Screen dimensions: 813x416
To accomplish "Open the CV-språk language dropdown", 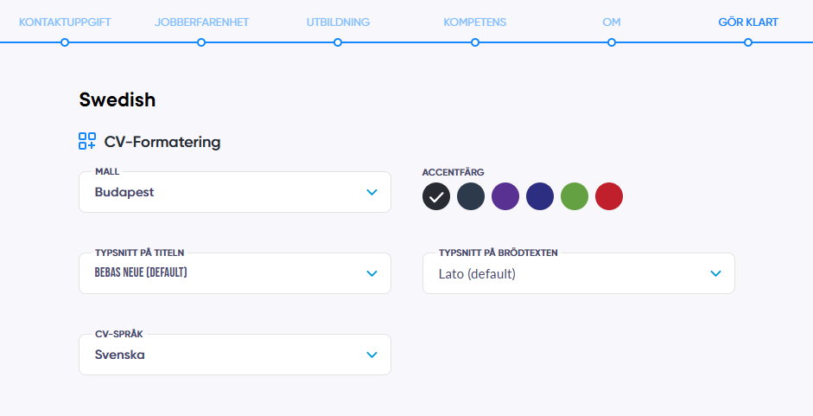I will click(x=235, y=355).
